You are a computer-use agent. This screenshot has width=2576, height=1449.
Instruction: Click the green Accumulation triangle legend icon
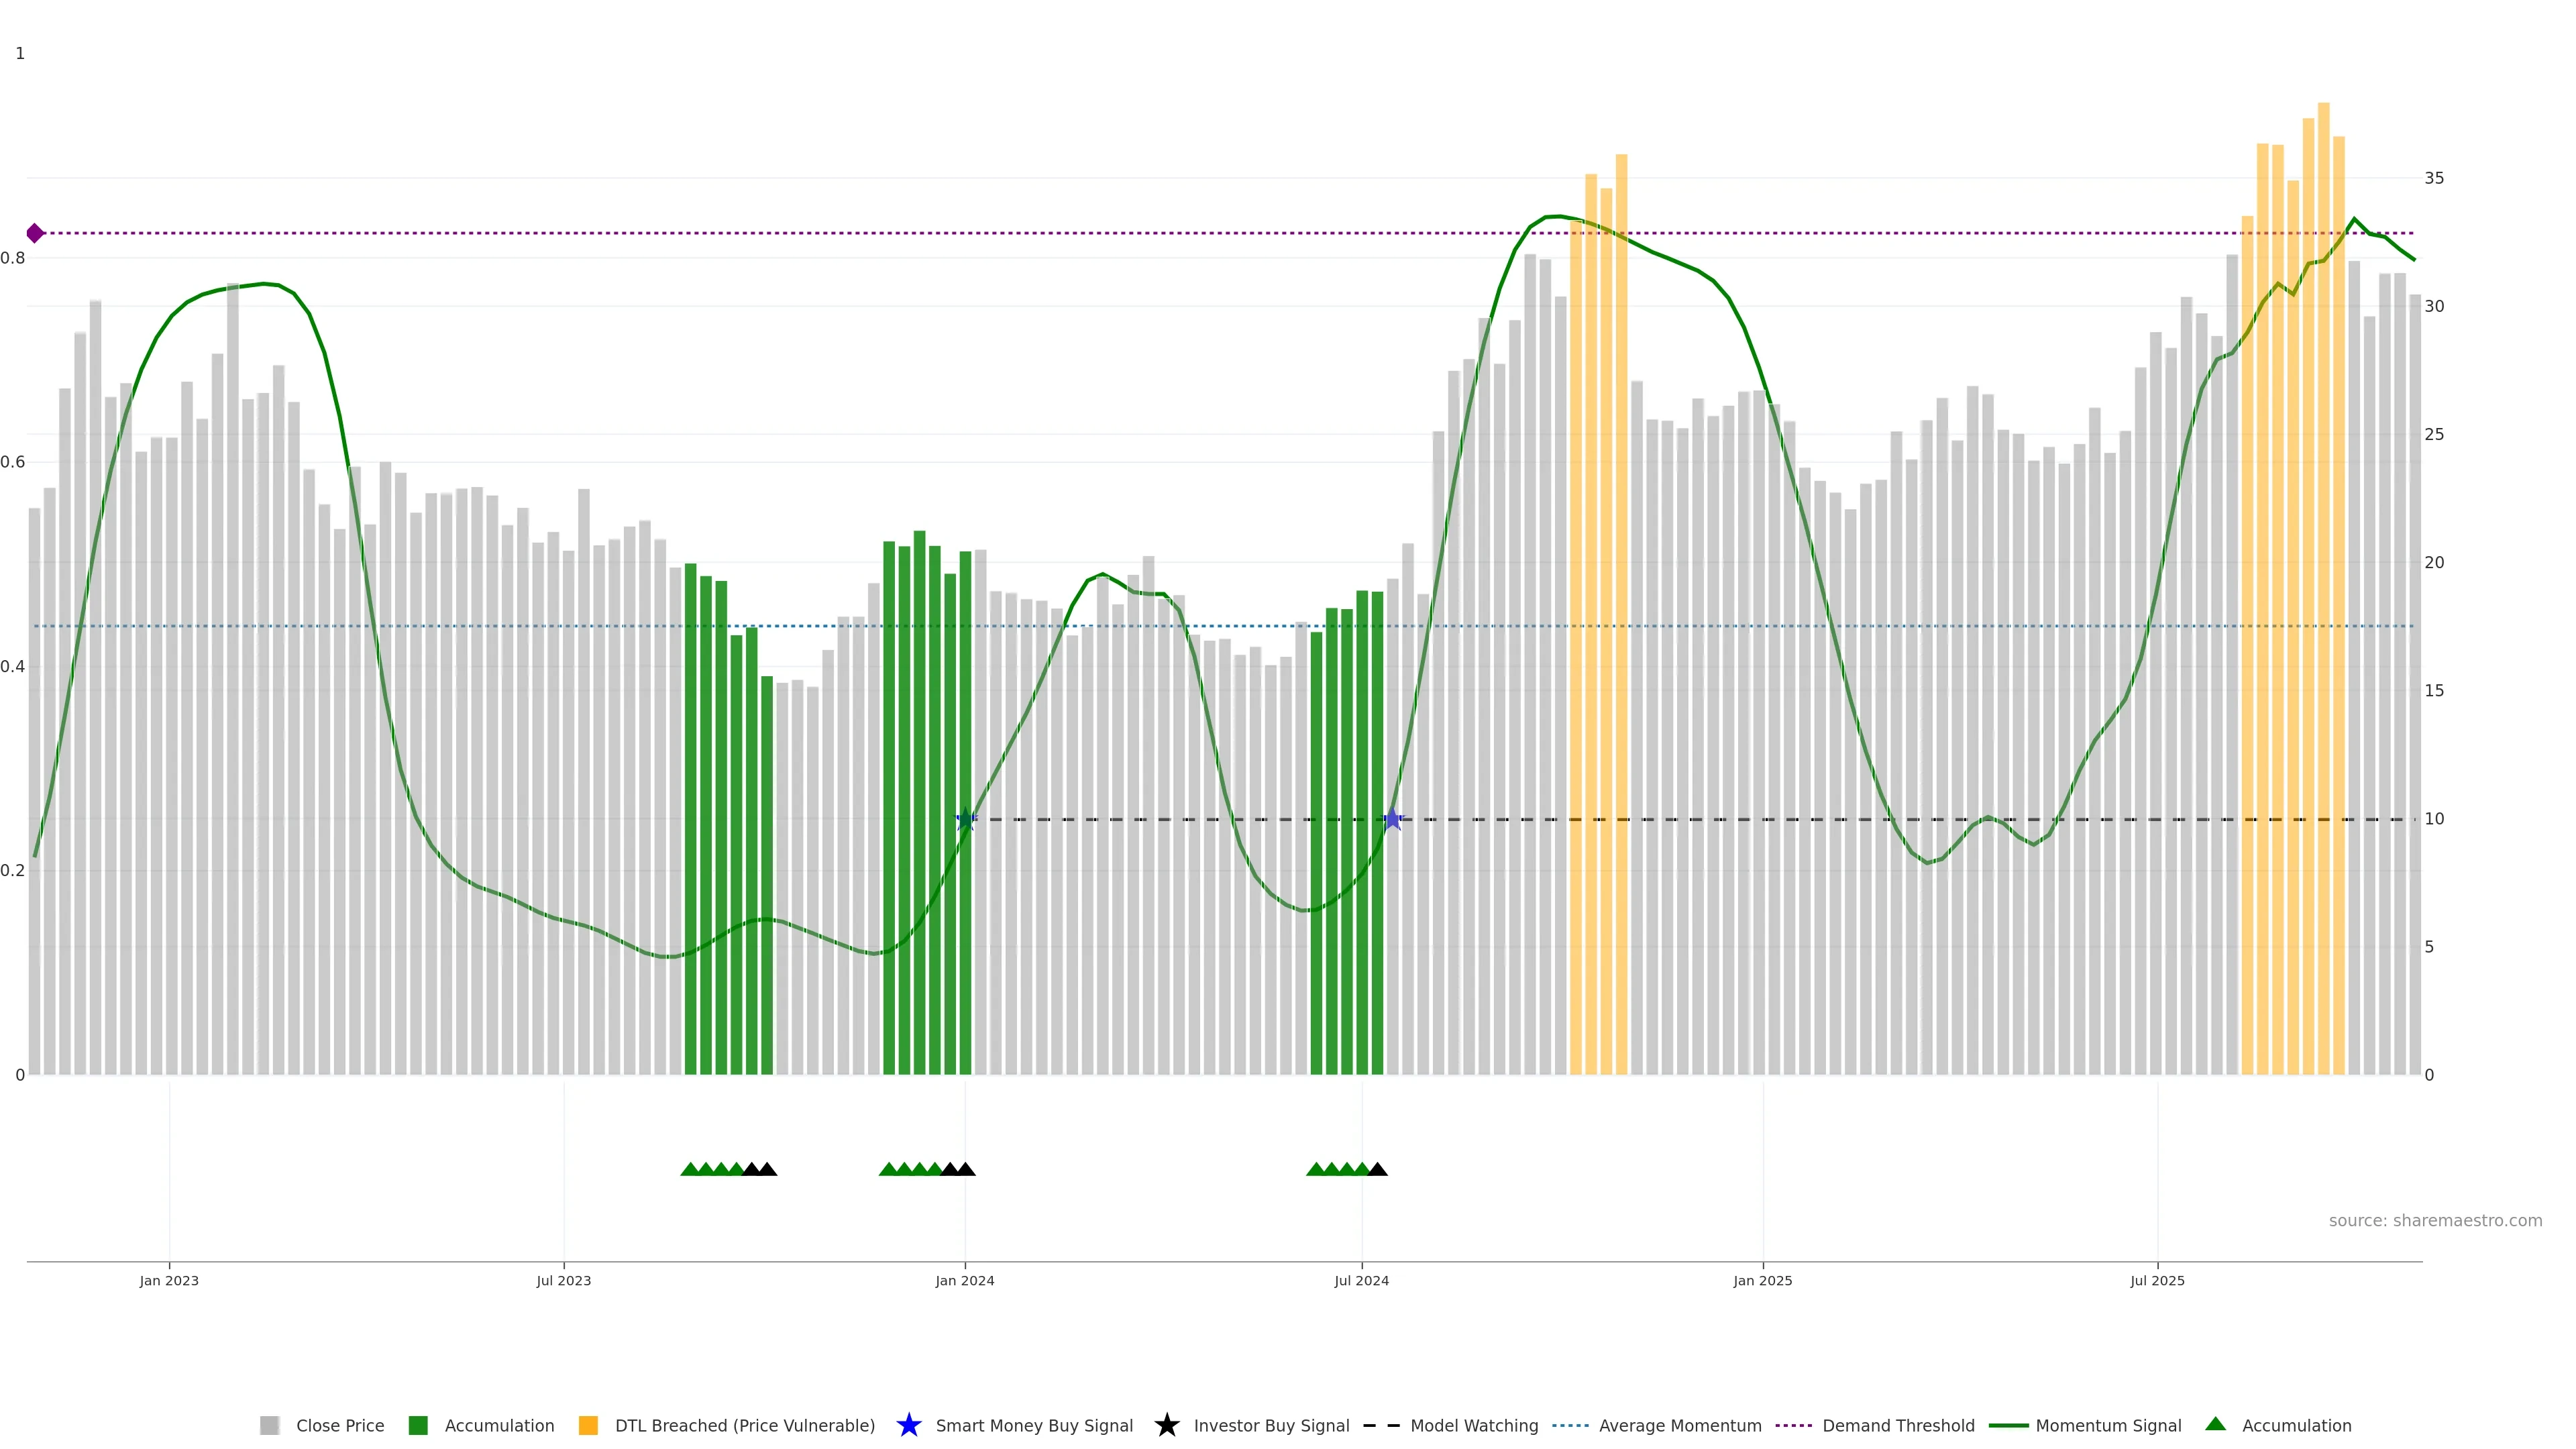(2215, 1424)
